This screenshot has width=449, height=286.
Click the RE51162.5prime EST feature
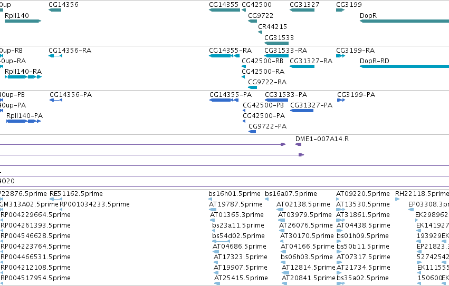[56, 199]
